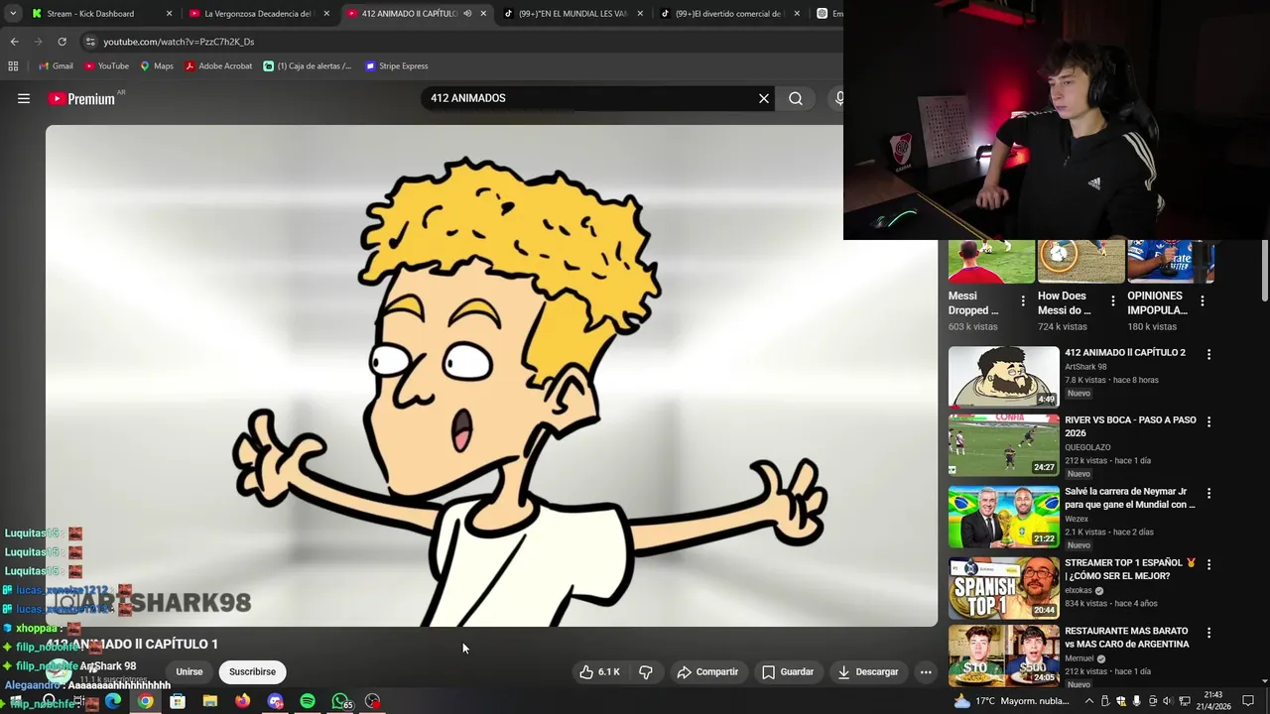
Task: Save the video with Guardar
Action: click(788, 671)
